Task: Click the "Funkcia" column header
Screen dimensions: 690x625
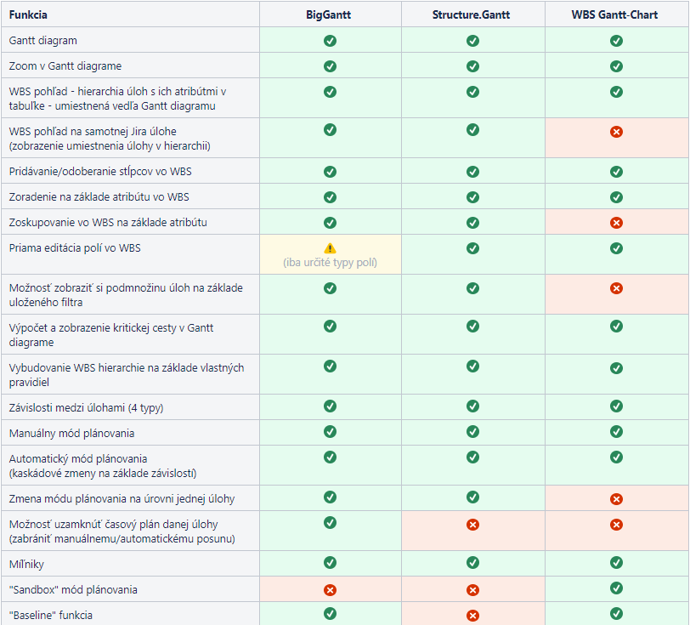Action: [x=28, y=15]
